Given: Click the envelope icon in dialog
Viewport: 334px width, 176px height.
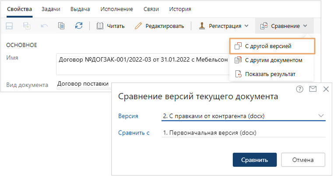Looking at the screenshot, I should (x=313, y=89).
